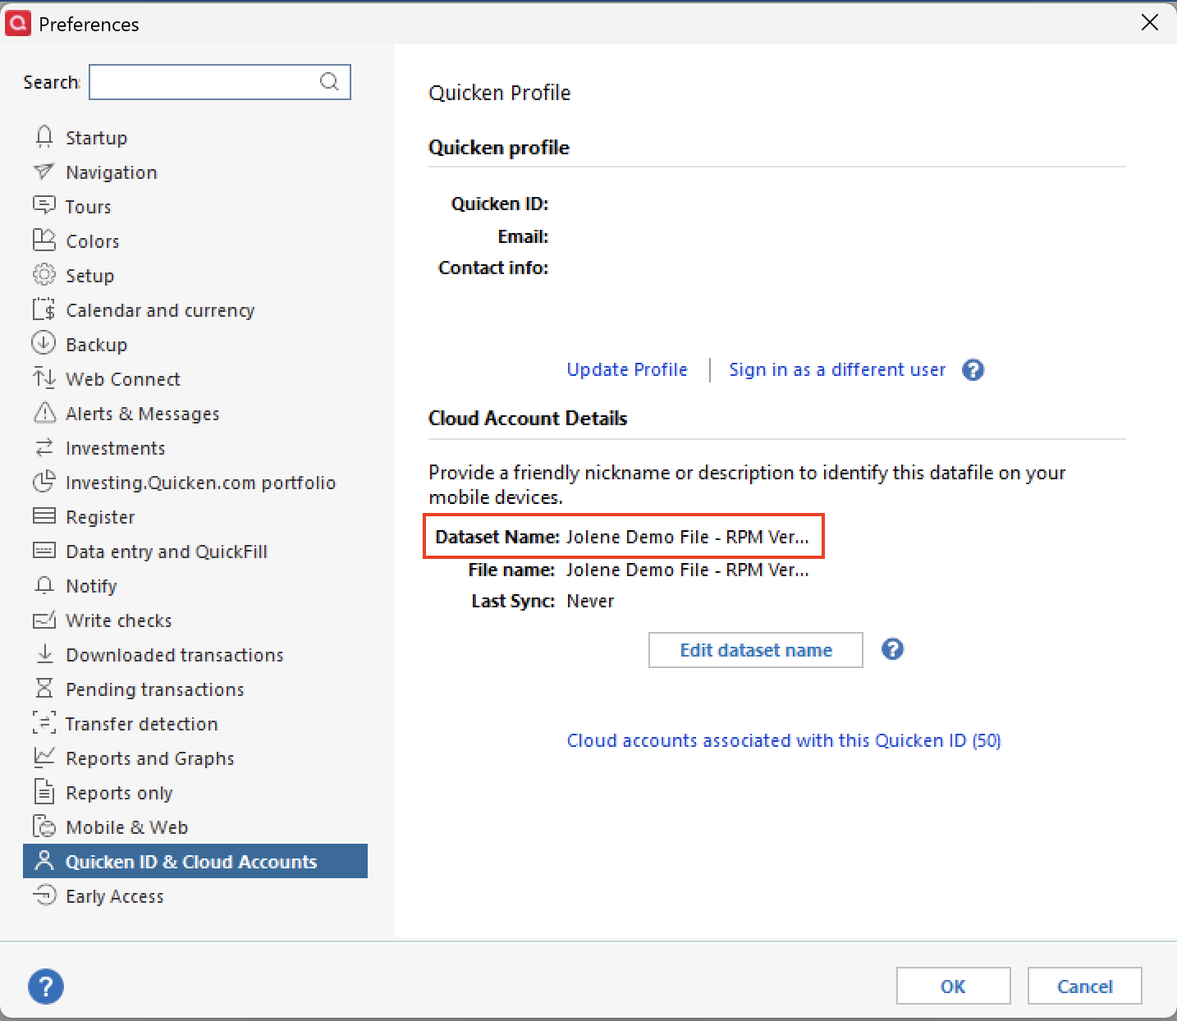Open help beside Sign in as different user
Viewport: 1177px width, 1021px height.
(973, 370)
